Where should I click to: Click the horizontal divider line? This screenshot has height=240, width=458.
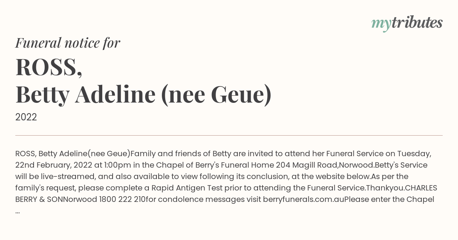click(229, 135)
